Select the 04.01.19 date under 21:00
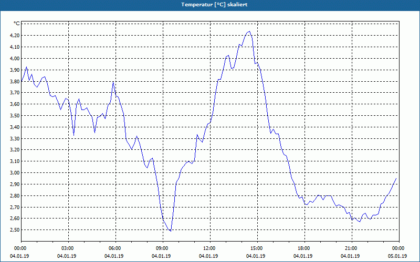420x262 pixels. (350, 256)
